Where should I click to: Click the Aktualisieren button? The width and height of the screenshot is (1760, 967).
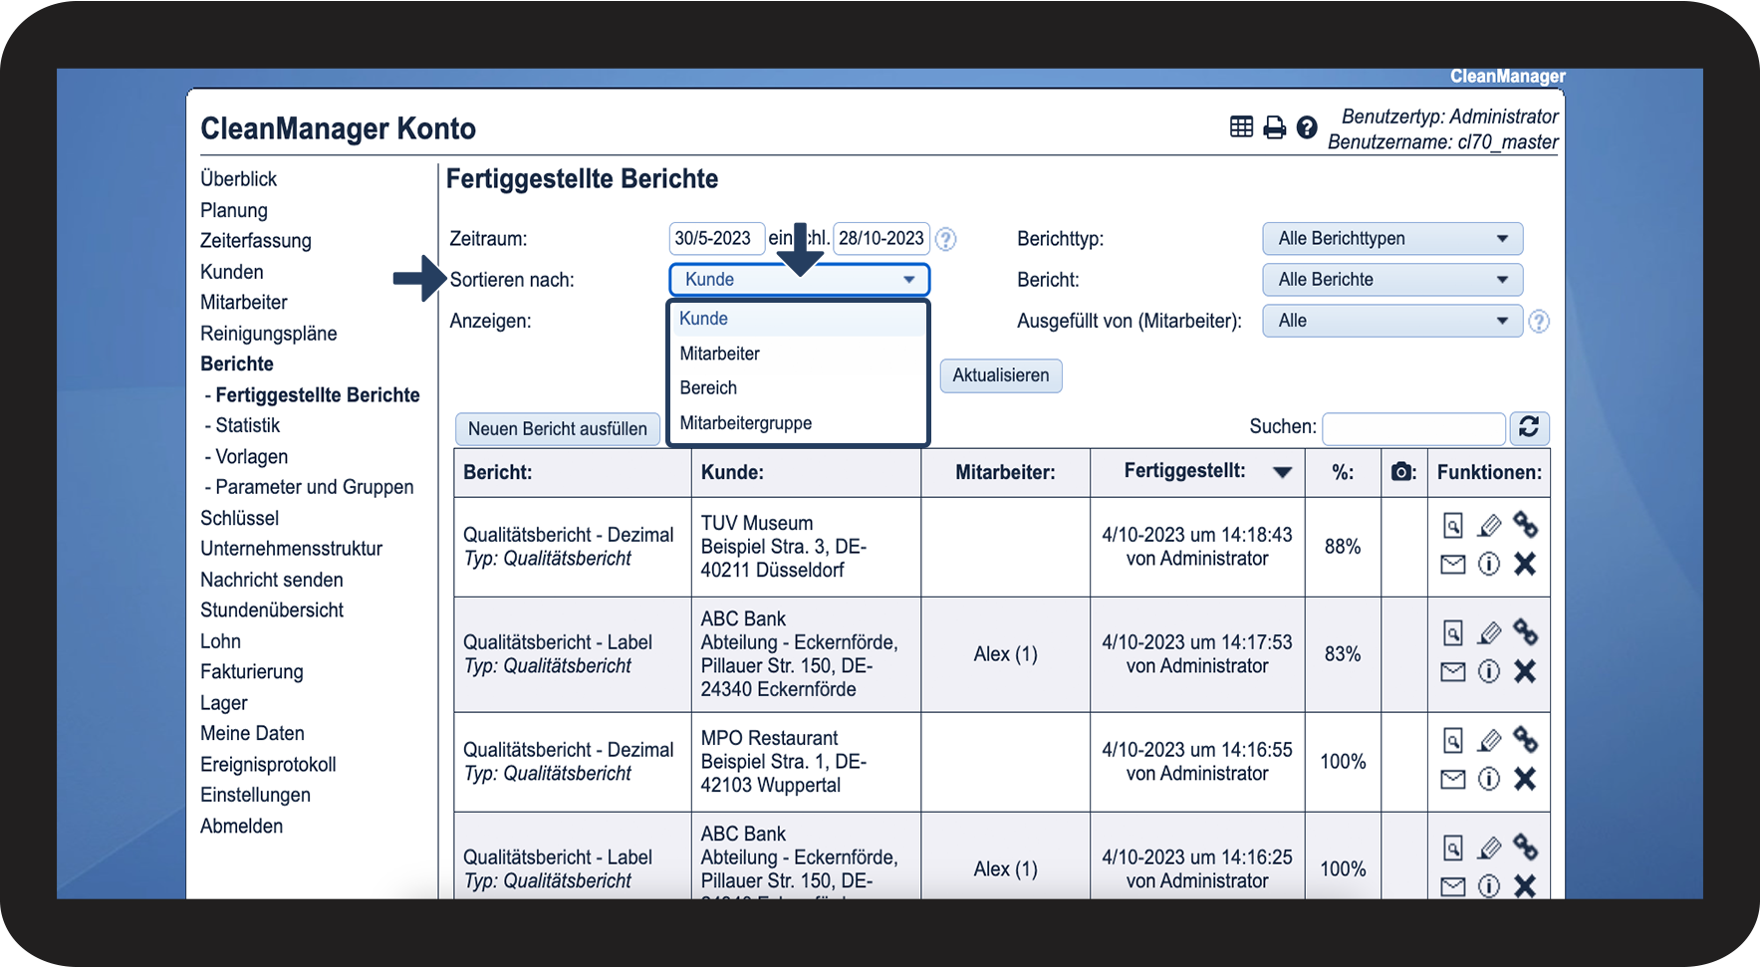pos(1001,375)
